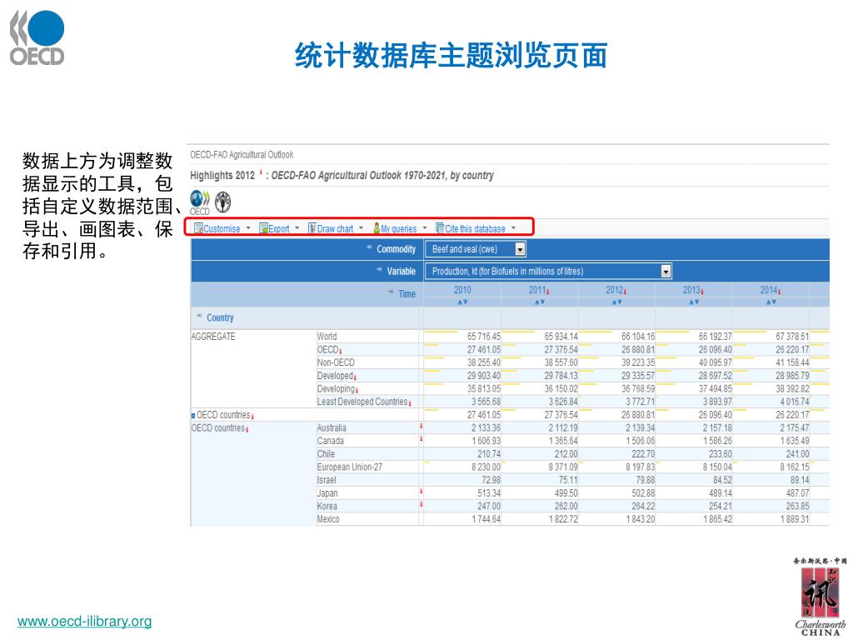This screenshot has width=853, height=640.
Task: Click the small OECD globe logo above toolbar
Action: click(200, 202)
